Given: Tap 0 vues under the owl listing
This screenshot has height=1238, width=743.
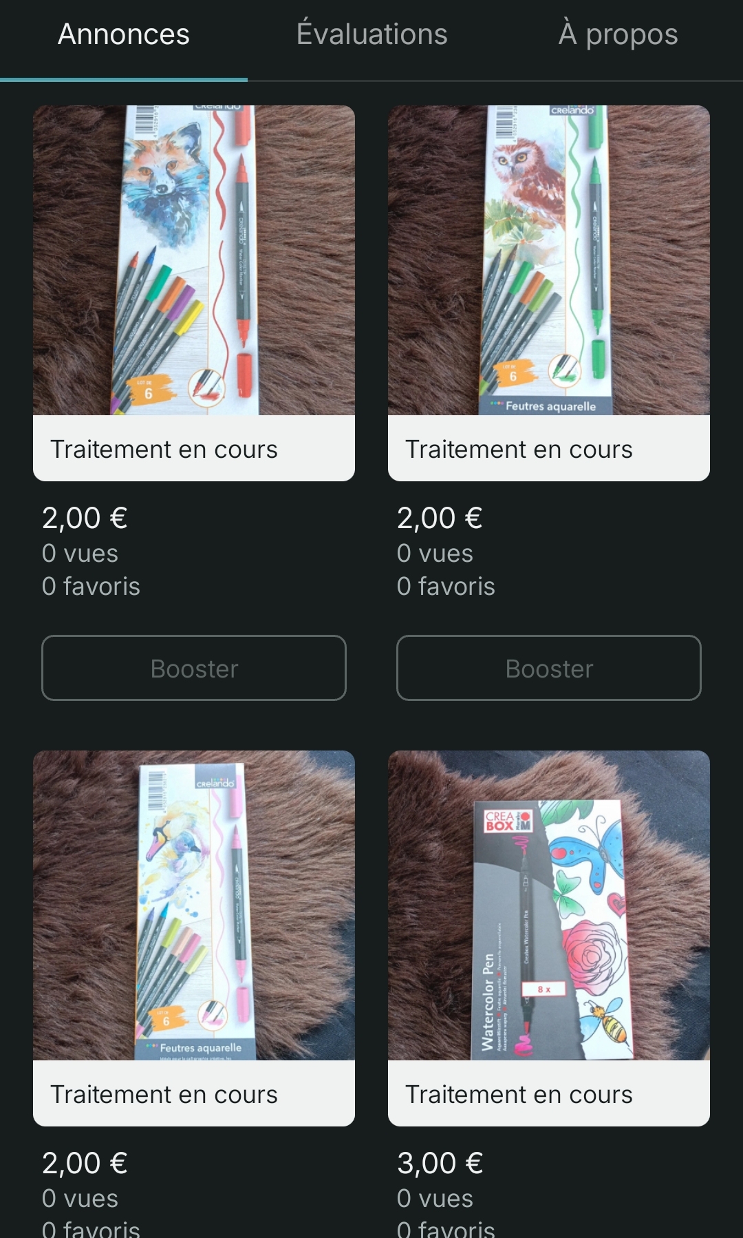Looking at the screenshot, I should click(435, 553).
